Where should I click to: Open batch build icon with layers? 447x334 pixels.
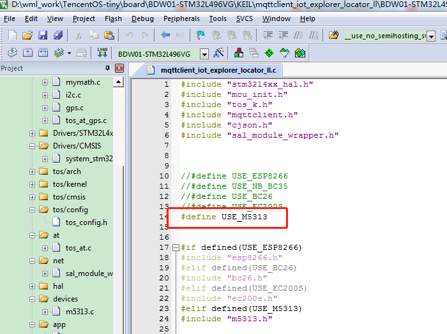[59, 53]
